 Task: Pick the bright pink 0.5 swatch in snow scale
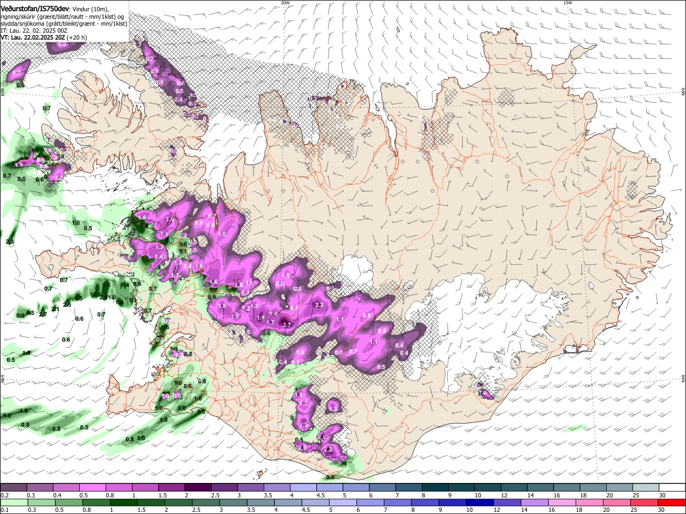click(x=93, y=488)
